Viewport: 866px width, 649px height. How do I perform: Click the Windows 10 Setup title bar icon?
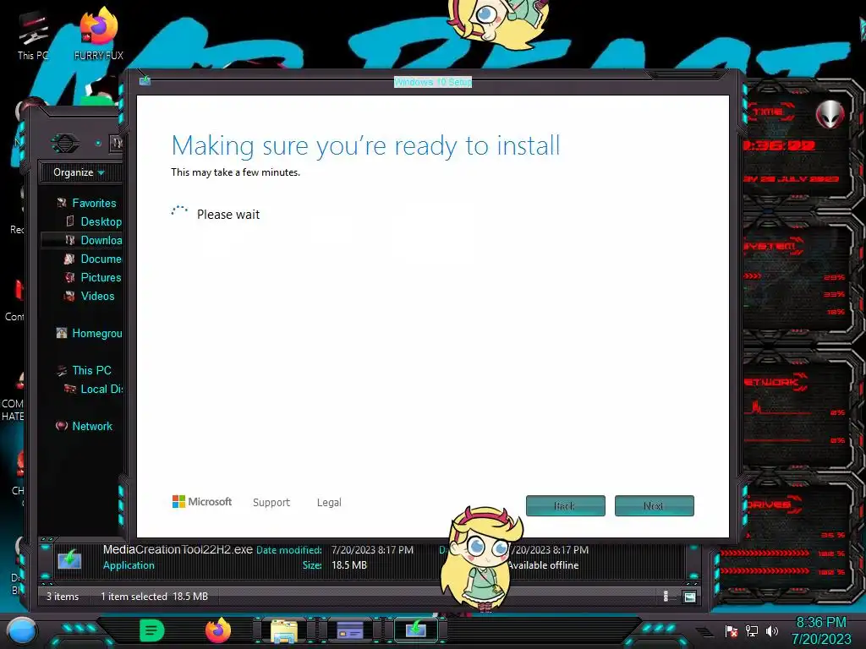click(145, 81)
